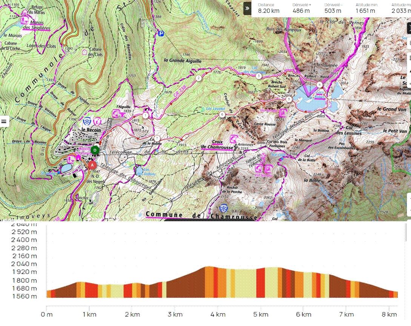The width and height of the screenshot is (411, 326).
Task: Click the green D departure marker
Action: (95, 150)
